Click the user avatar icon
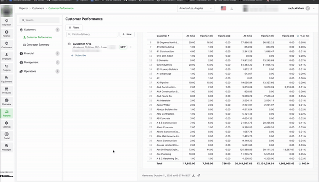The width and height of the screenshot is (319, 182). (x=308, y=9)
